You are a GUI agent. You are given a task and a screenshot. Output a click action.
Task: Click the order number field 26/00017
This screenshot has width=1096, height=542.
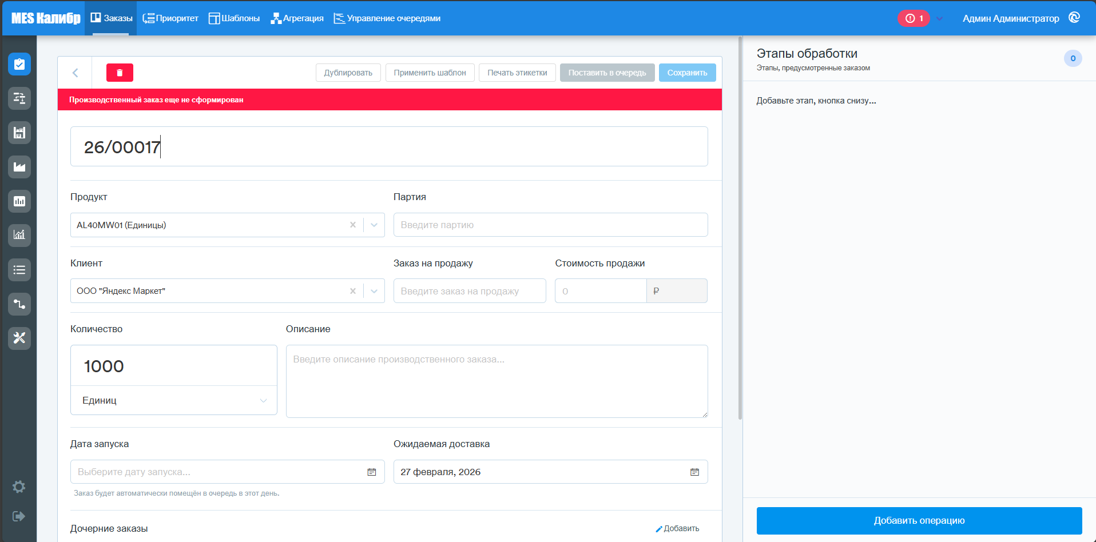click(389, 146)
